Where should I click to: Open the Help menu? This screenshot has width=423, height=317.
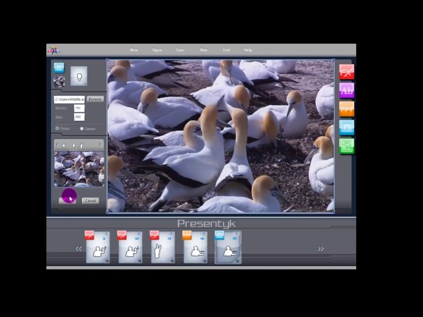pyautogui.click(x=249, y=50)
